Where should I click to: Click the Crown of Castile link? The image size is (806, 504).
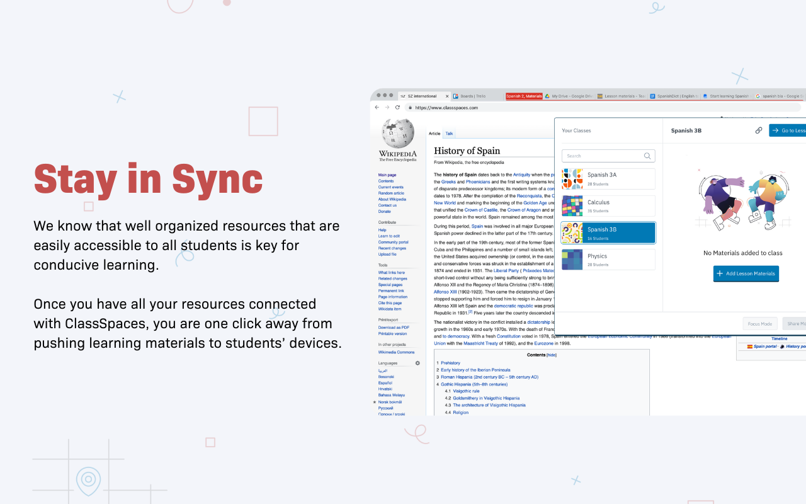click(x=481, y=210)
